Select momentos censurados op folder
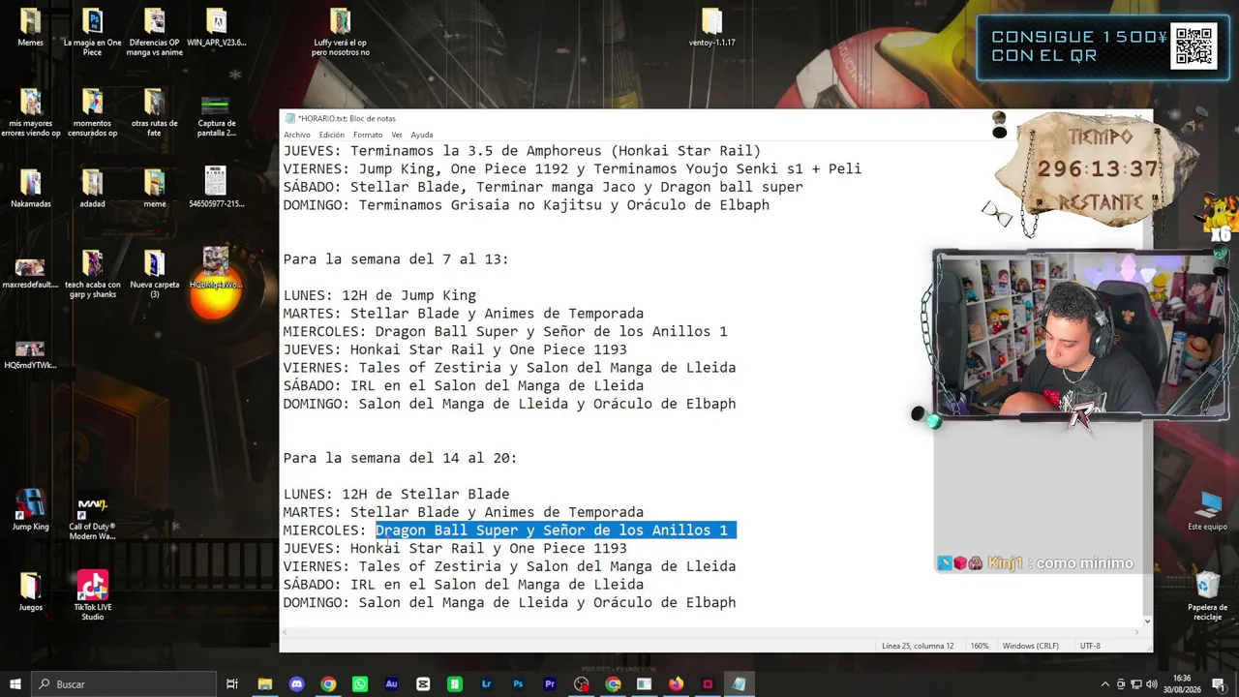Viewport: 1239px width, 697px height. point(92,113)
